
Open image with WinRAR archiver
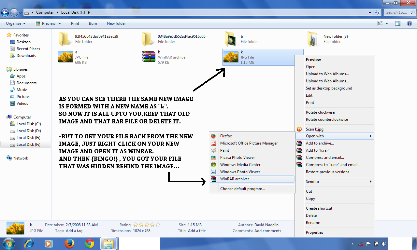point(252,179)
